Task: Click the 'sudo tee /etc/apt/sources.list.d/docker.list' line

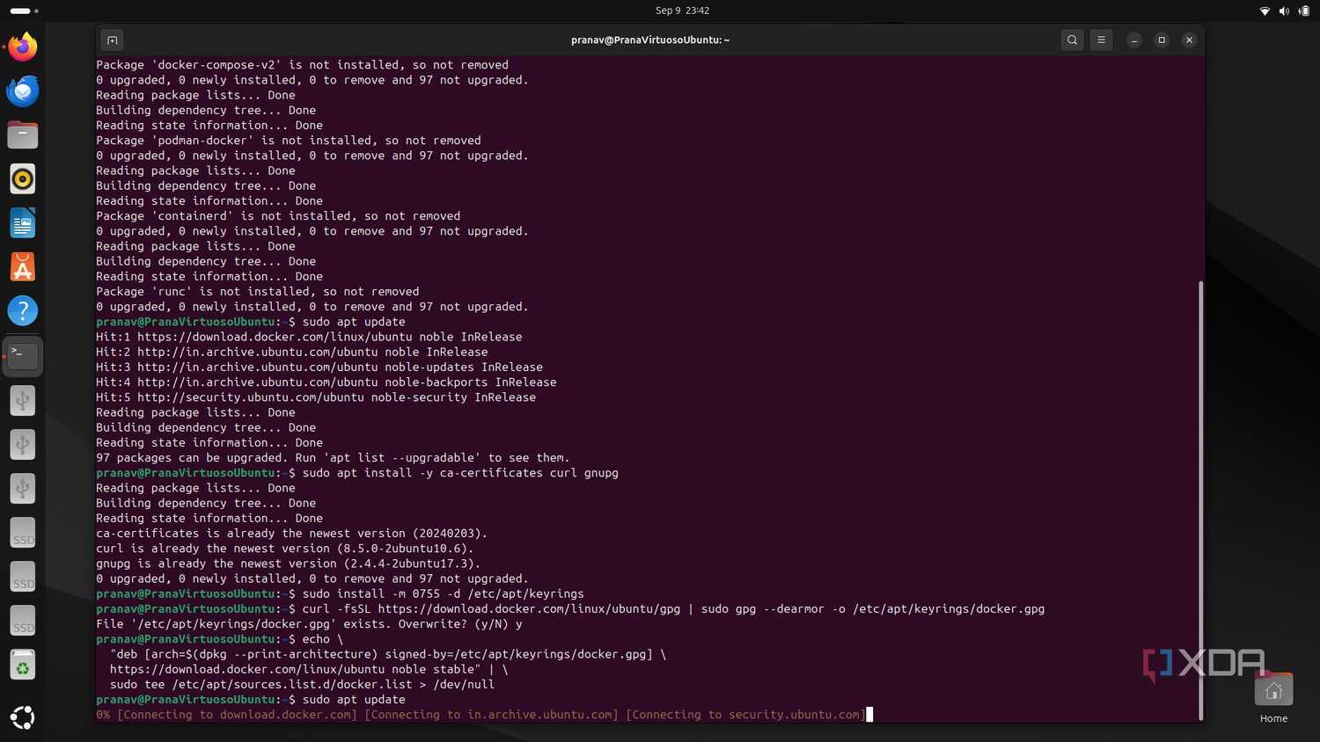Action: 302,685
